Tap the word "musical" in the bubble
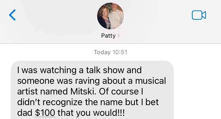221x119 pixels. pyautogui.click(x=151, y=81)
